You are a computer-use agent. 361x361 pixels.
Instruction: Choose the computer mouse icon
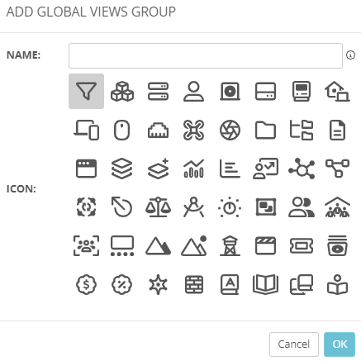pyautogui.click(x=122, y=130)
